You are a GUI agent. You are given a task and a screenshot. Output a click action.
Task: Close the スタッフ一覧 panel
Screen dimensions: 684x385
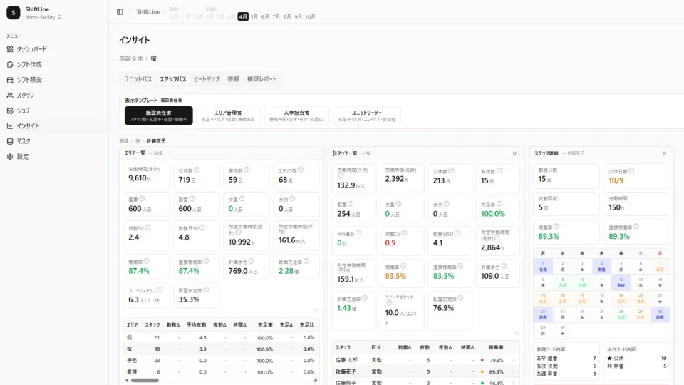point(514,153)
